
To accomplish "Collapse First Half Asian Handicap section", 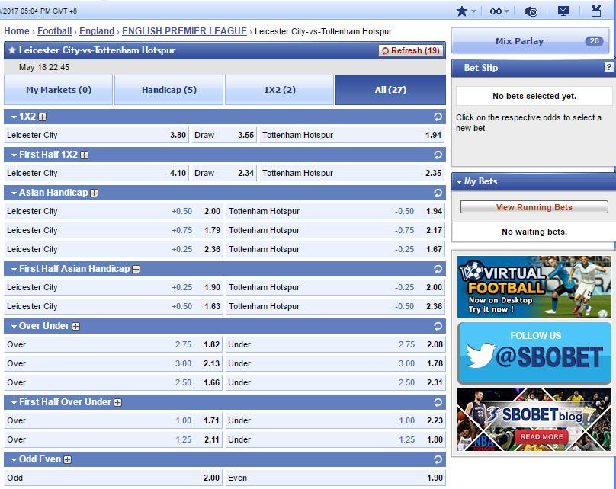I will click(14, 269).
